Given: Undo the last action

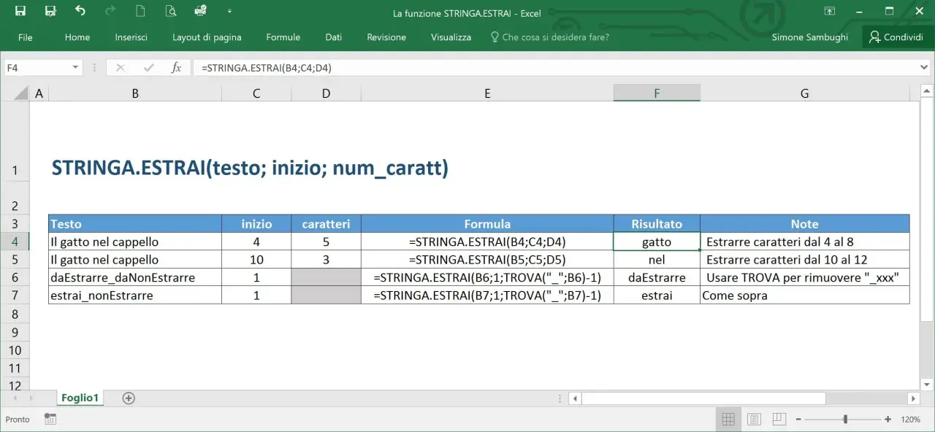Looking at the screenshot, I should point(80,11).
